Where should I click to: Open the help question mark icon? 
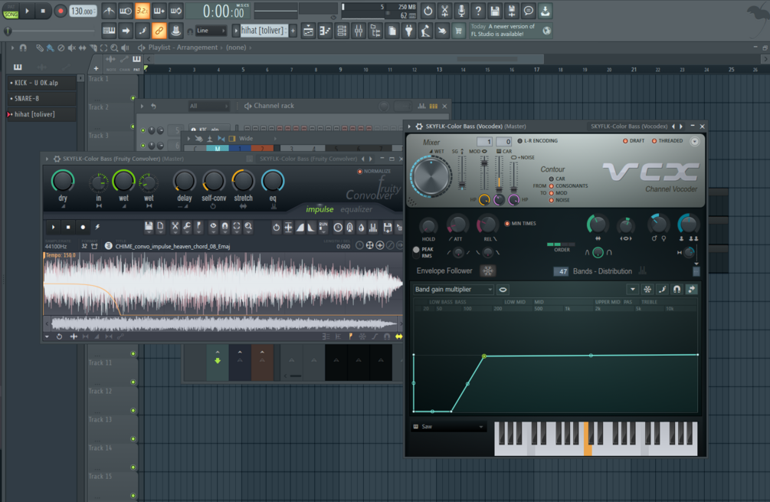click(x=478, y=10)
